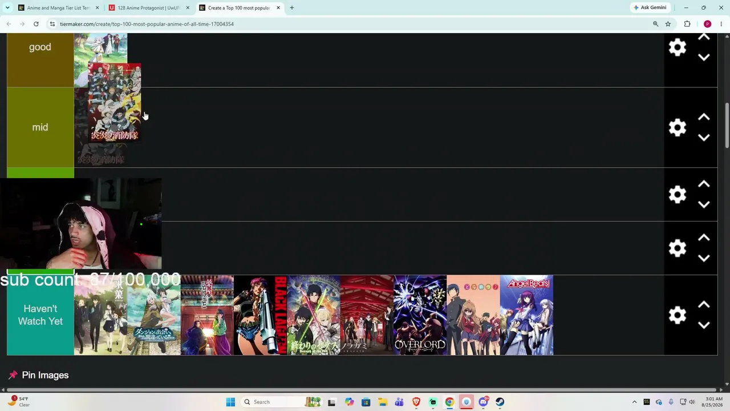Launch Brave browser from the taskbar
730x411 pixels.
tap(416, 402)
